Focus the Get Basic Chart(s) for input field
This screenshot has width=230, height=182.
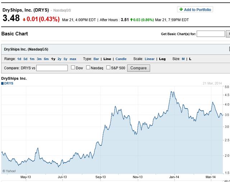click(x=211, y=34)
